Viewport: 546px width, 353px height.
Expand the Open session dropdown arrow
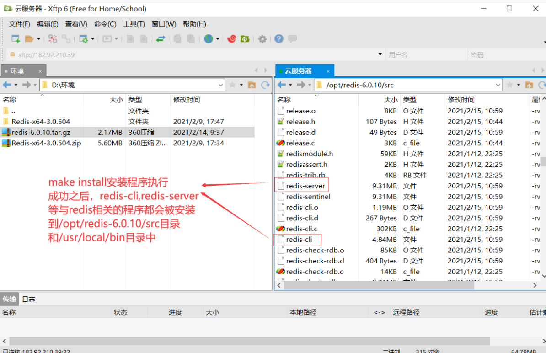point(39,39)
